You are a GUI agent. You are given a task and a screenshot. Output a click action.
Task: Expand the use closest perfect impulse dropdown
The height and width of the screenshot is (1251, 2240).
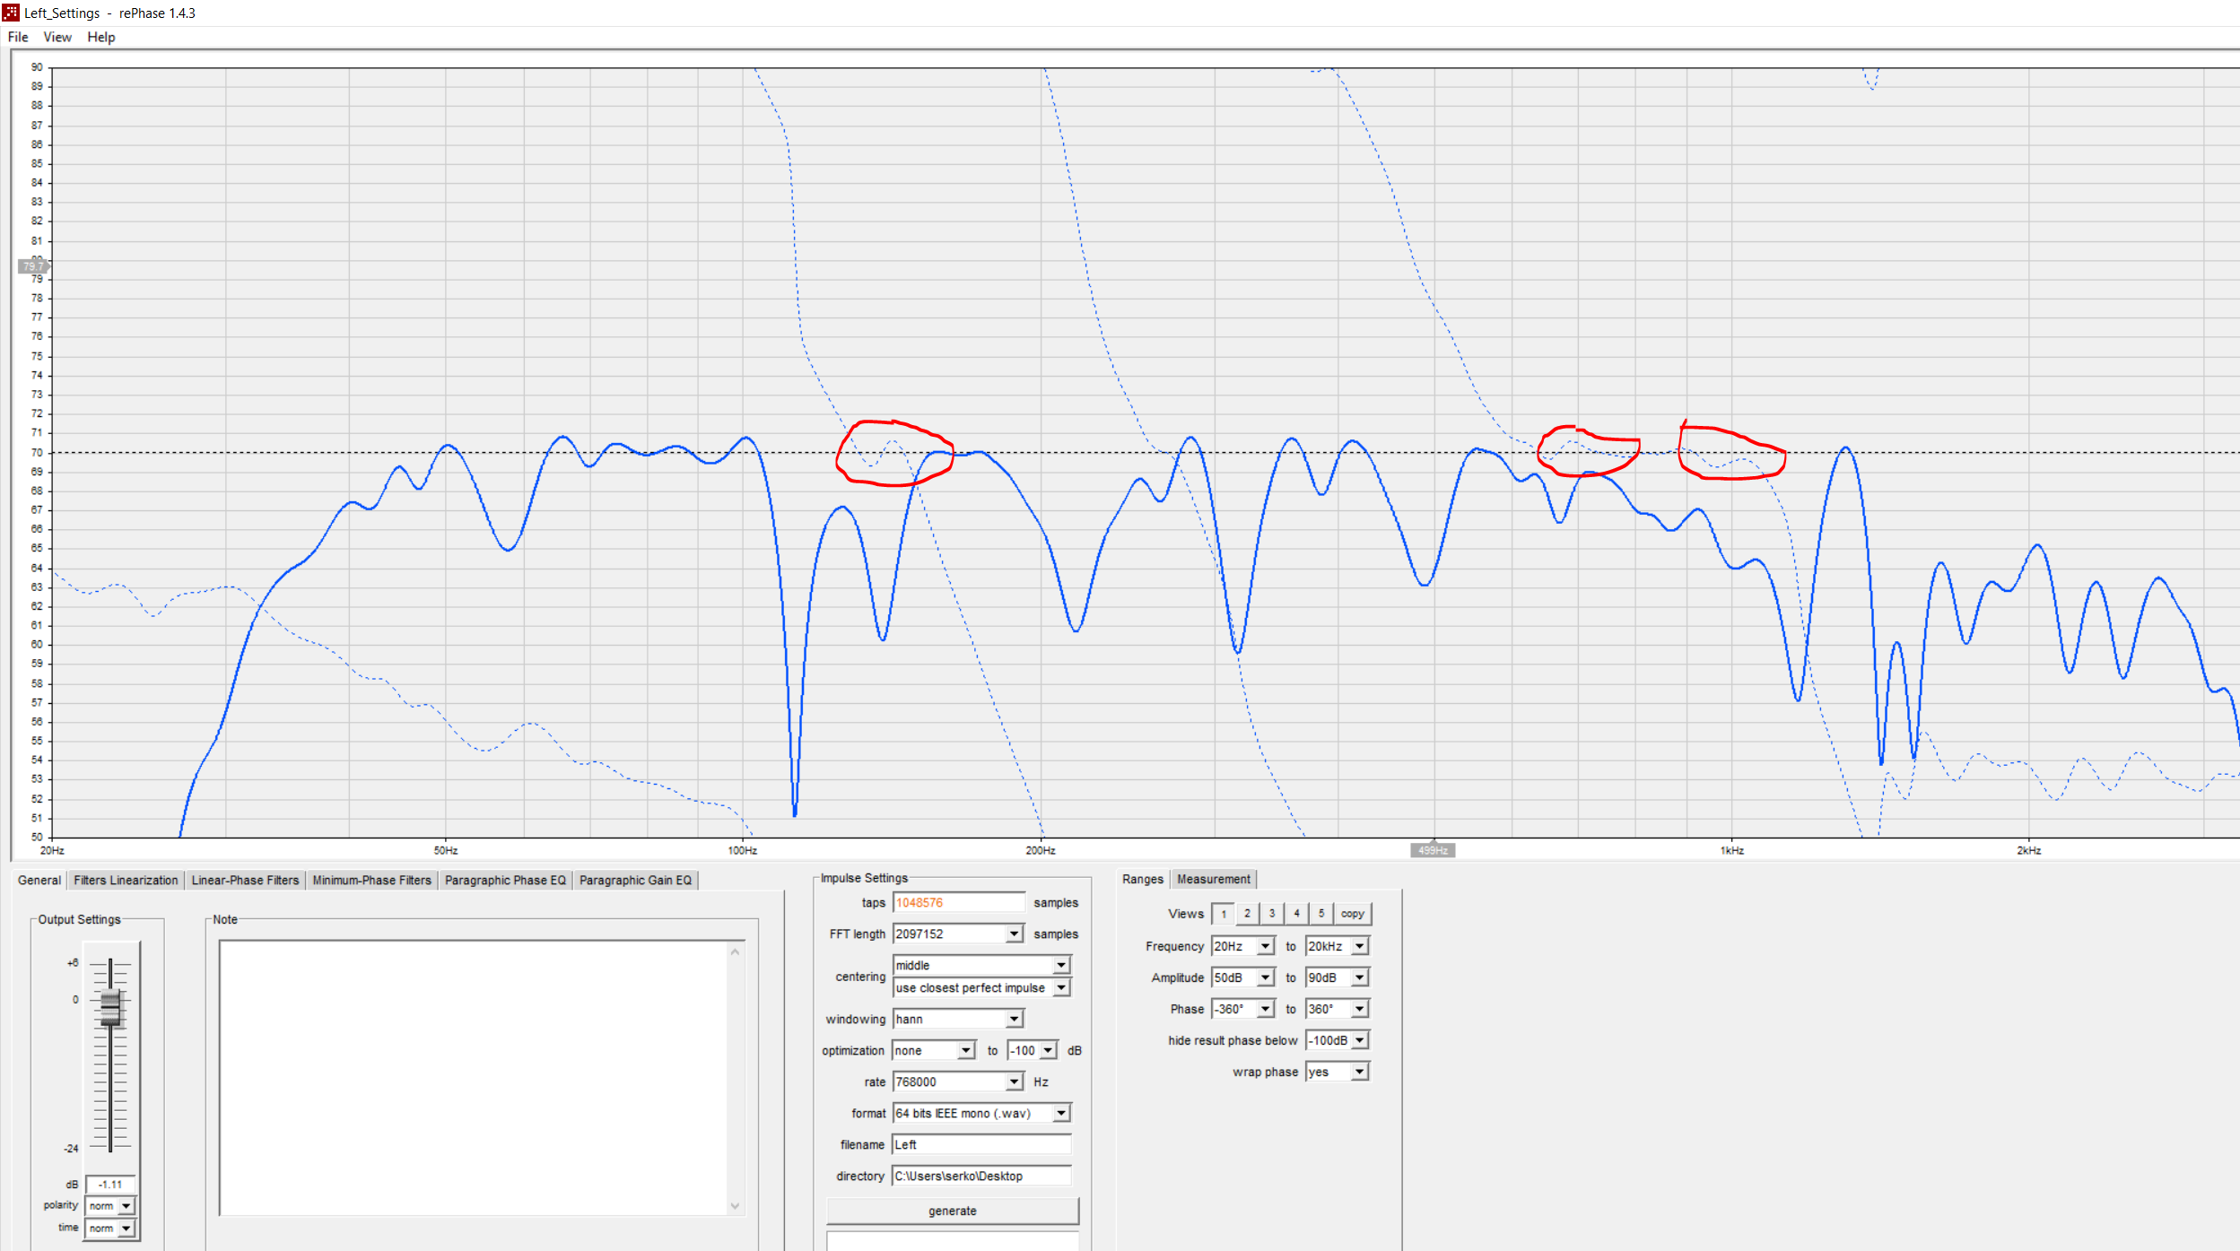[1061, 987]
